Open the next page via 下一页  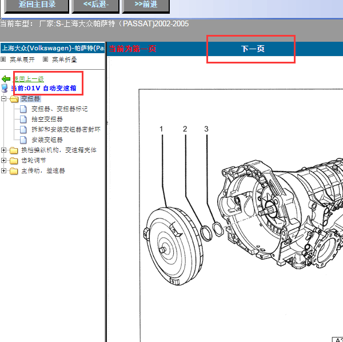[253, 49]
